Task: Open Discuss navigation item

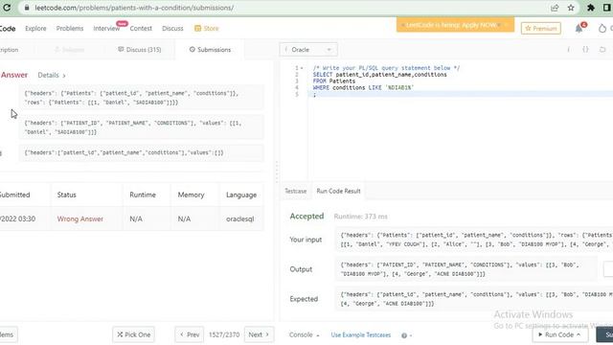Action: point(172,28)
